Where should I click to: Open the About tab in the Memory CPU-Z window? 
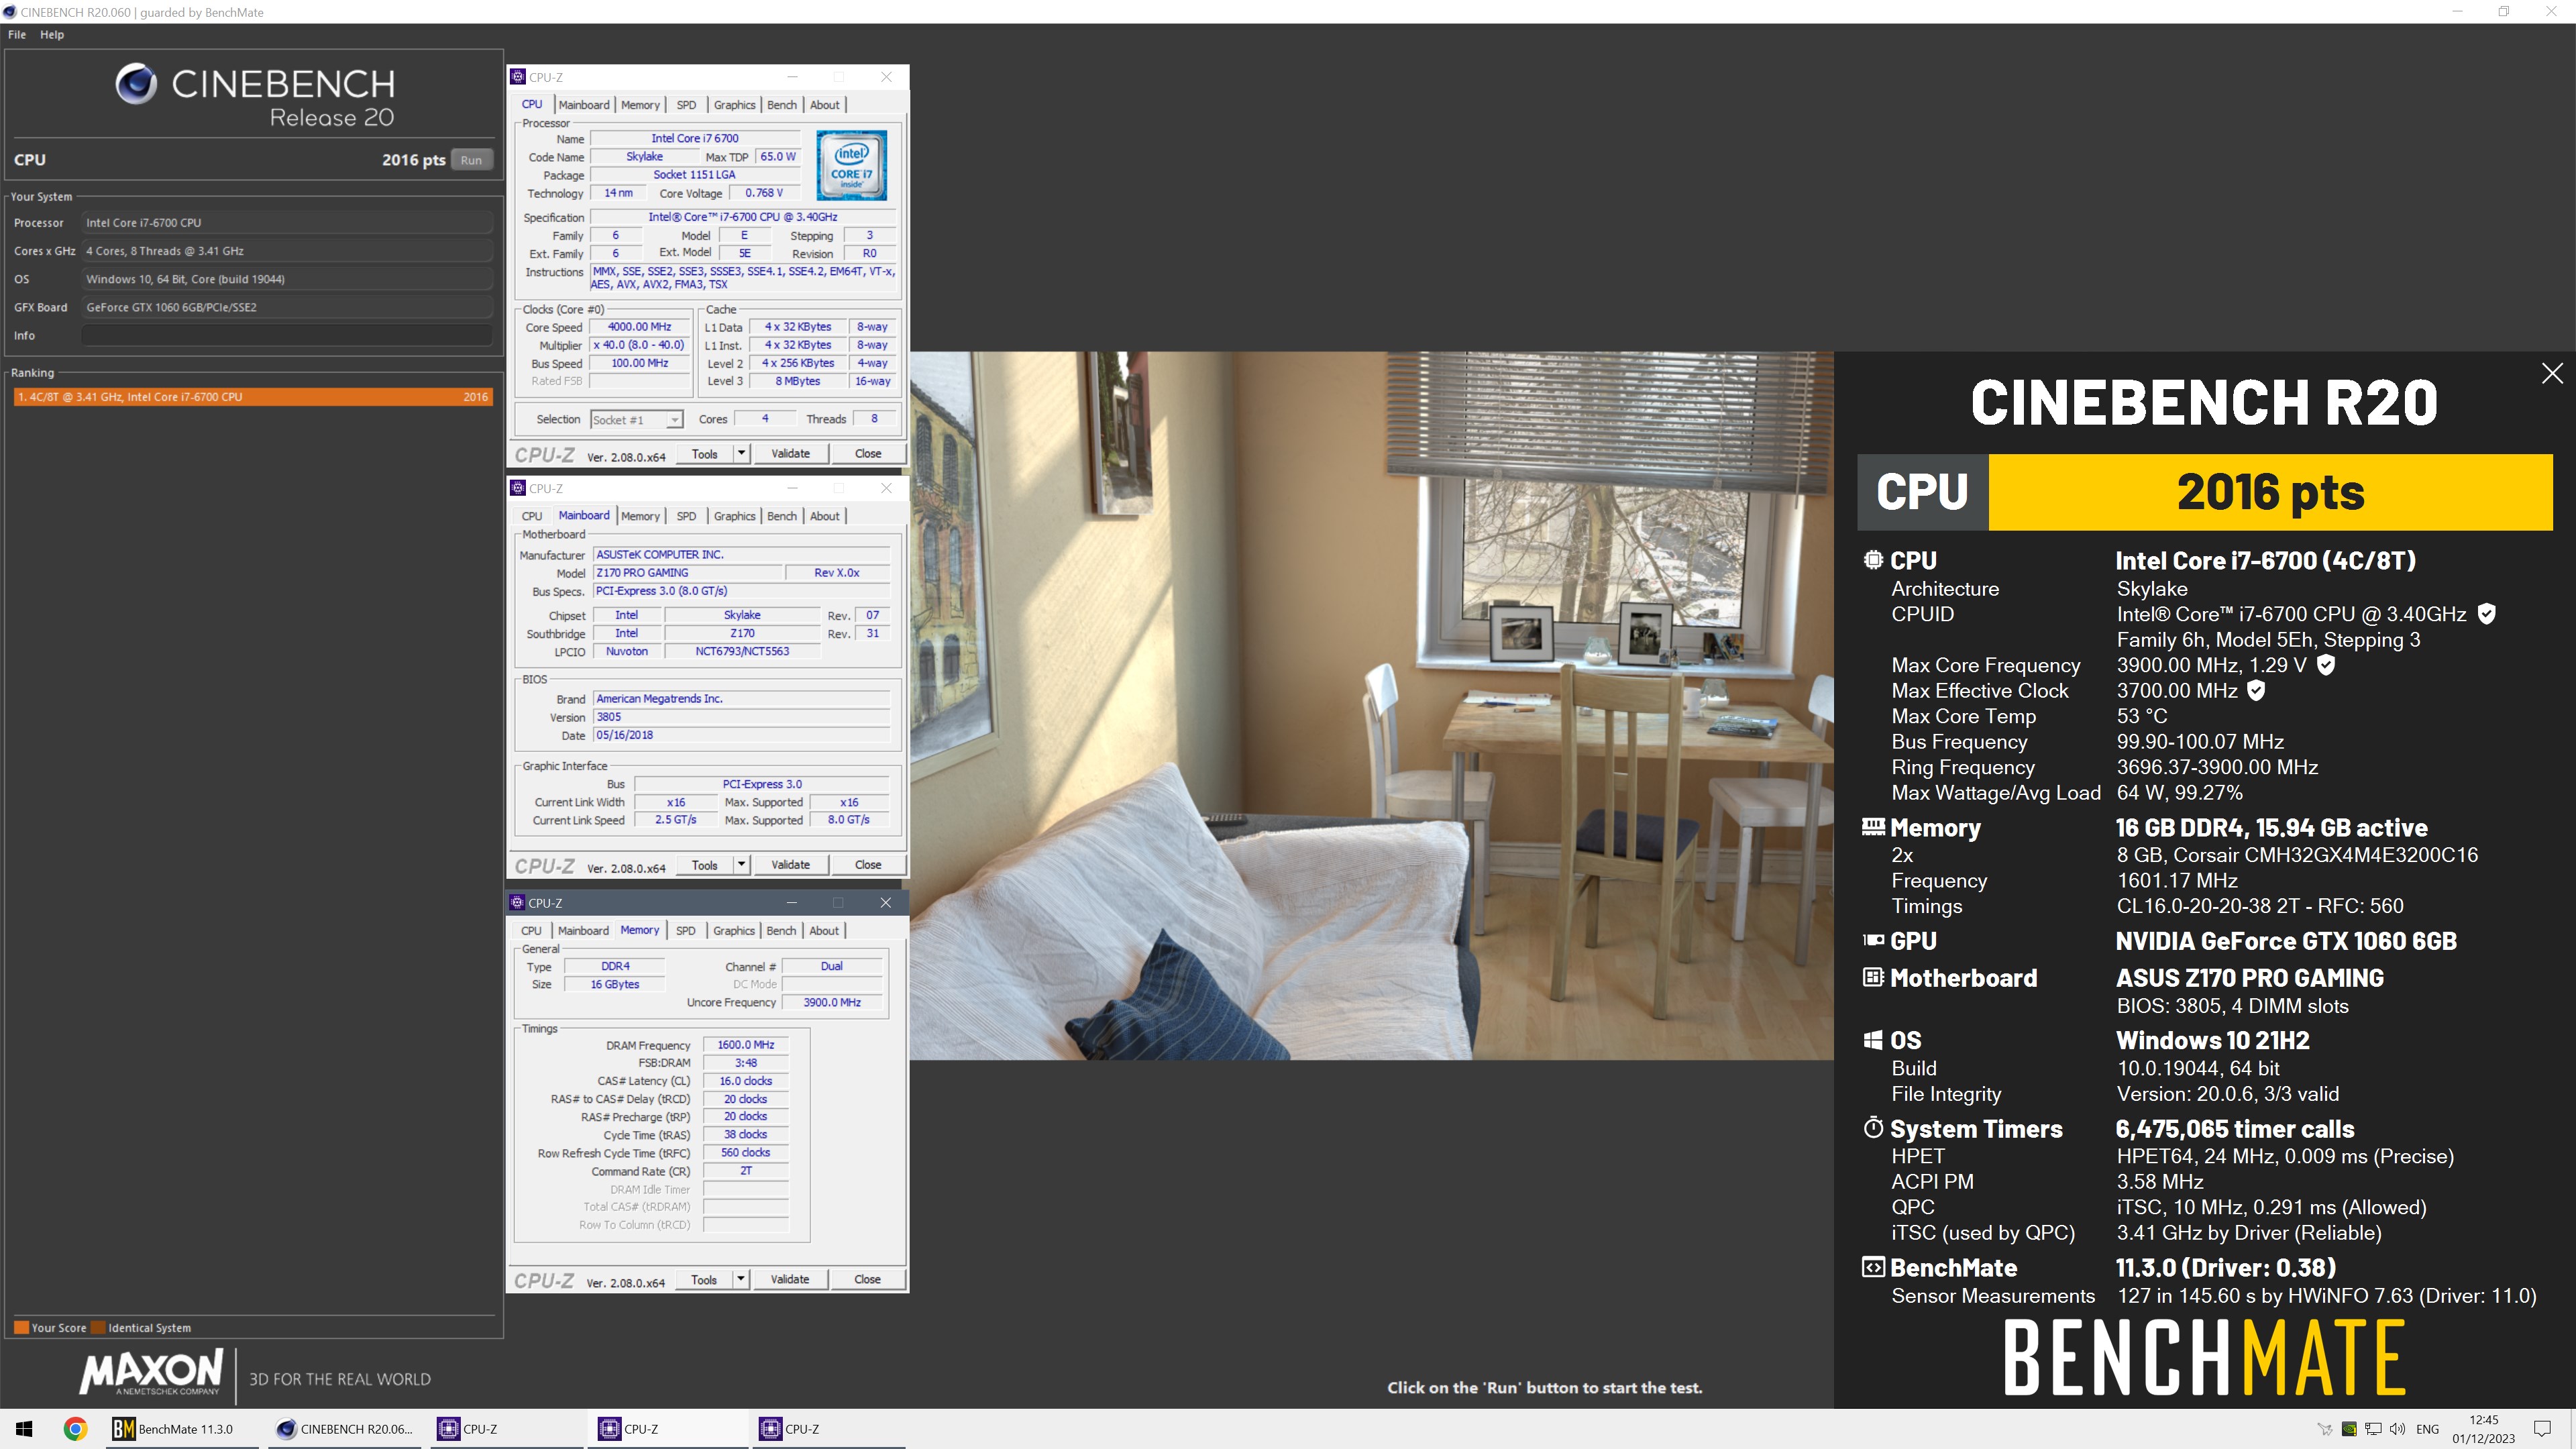pyautogui.click(x=824, y=930)
